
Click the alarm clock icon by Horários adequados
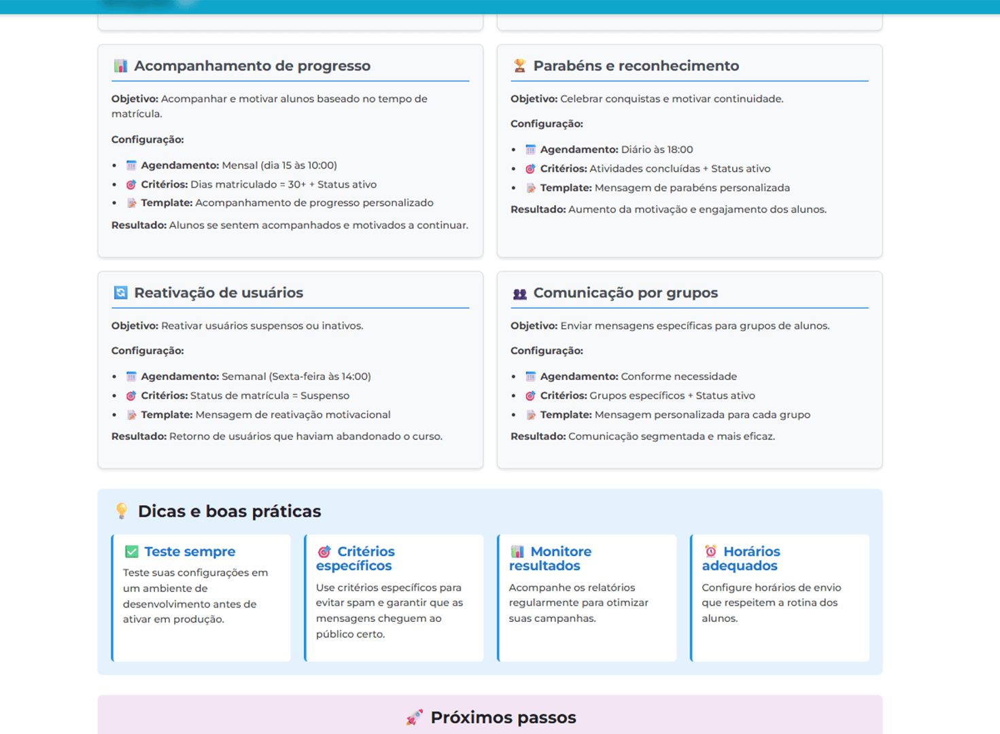click(x=710, y=551)
